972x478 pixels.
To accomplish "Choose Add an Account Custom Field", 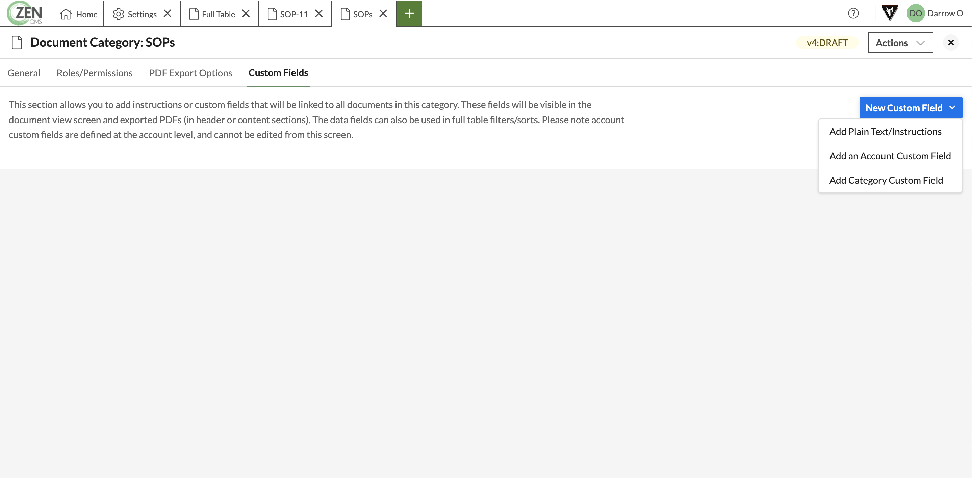I will pos(890,156).
